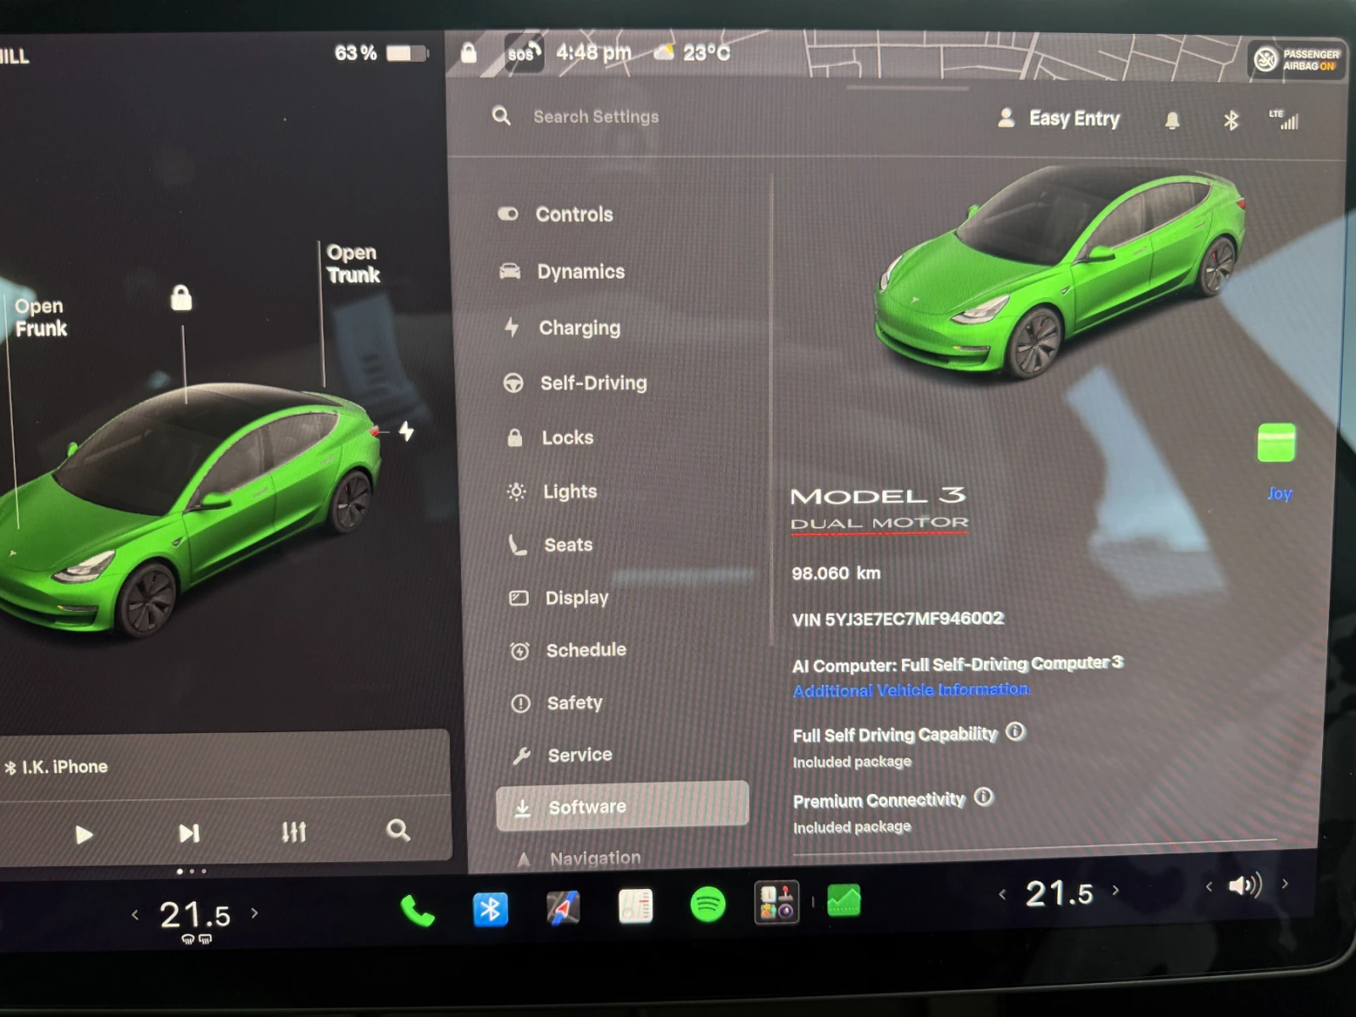
Task: Click the Search Settings field
Action: coord(596,117)
